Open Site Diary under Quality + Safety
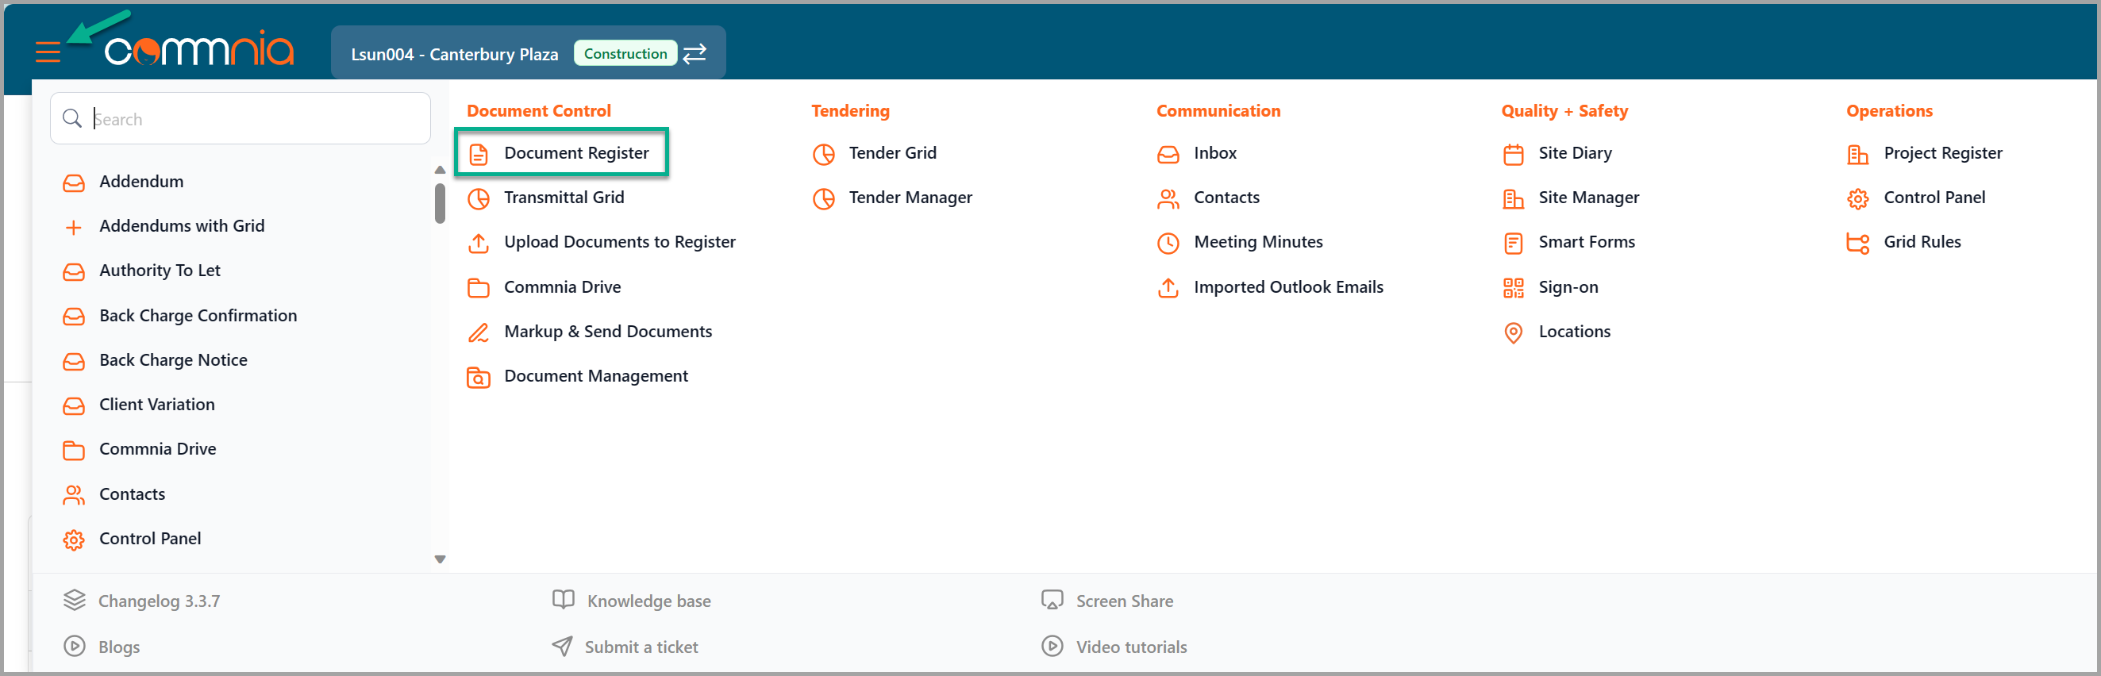Viewport: 2101px width, 676px height. coord(1574,153)
